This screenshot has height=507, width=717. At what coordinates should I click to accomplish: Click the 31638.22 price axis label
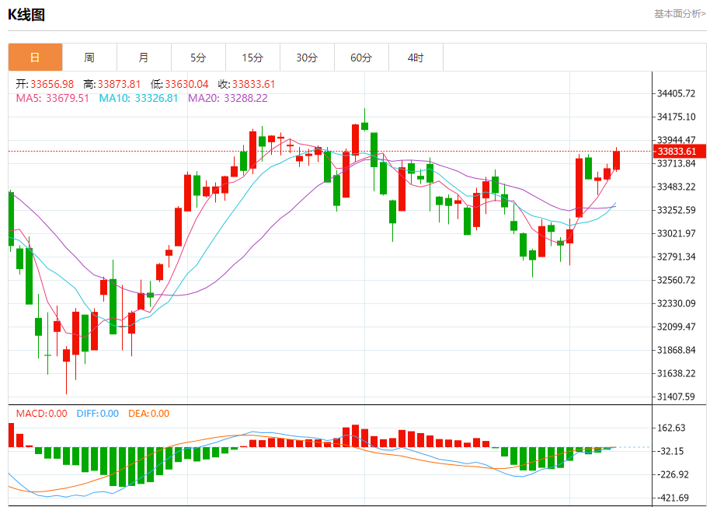coord(677,374)
